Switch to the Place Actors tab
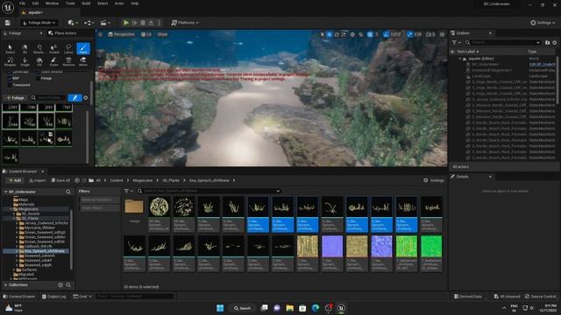 (62, 33)
